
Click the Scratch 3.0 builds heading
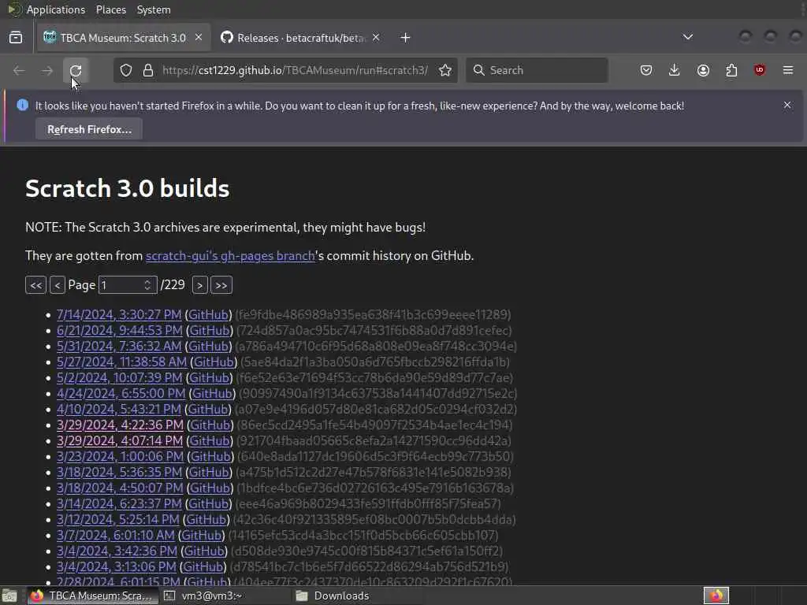pyautogui.click(x=127, y=188)
